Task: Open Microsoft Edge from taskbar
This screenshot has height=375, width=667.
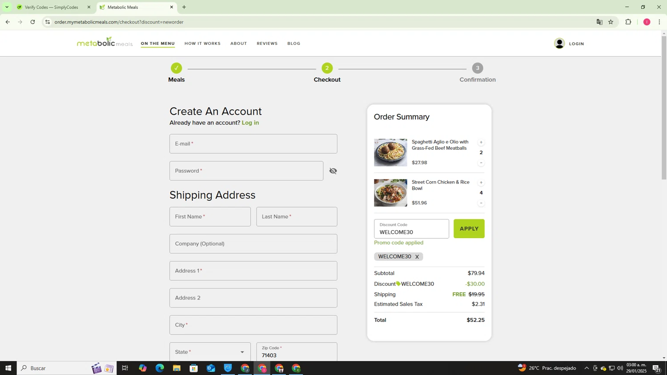Action: click(160, 368)
